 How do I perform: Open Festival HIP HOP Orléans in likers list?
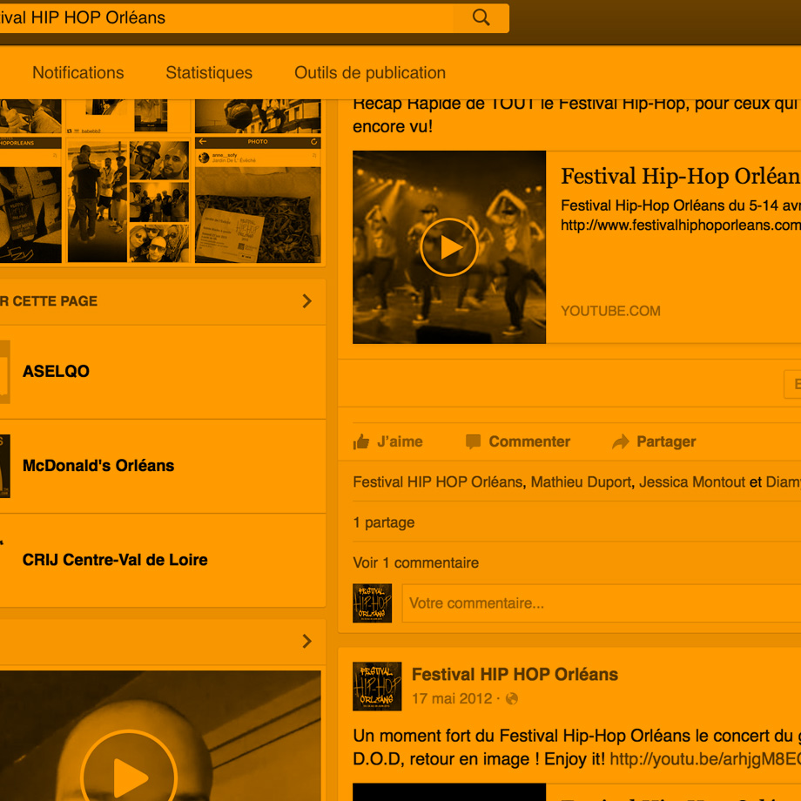click(438, 481)
